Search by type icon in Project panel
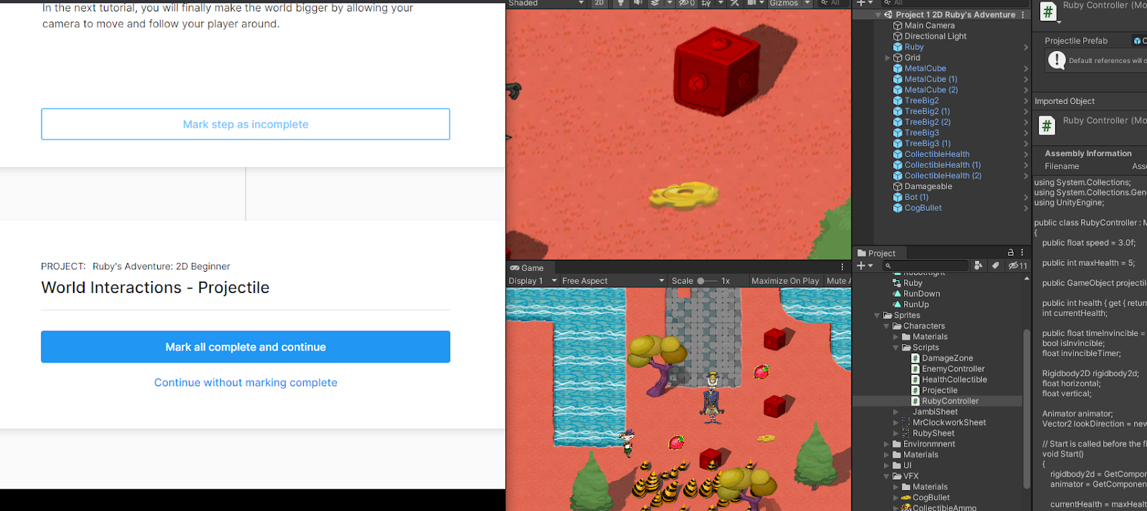Viewport: 1147px width, 511px height. (979, 266)
